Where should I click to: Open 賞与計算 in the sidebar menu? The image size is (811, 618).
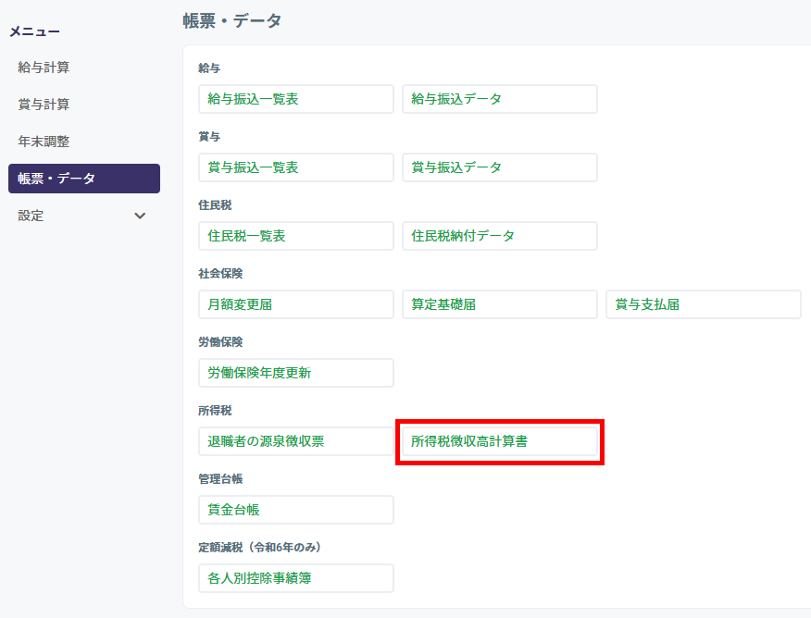click(44, 105)
